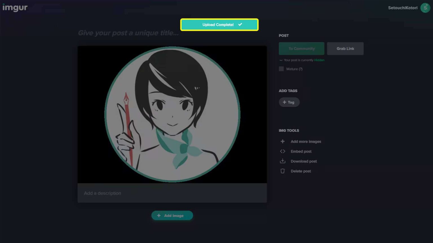This screenshot has width=433, height=243.
Task: Select the To Community option
Action: (301, 48)
